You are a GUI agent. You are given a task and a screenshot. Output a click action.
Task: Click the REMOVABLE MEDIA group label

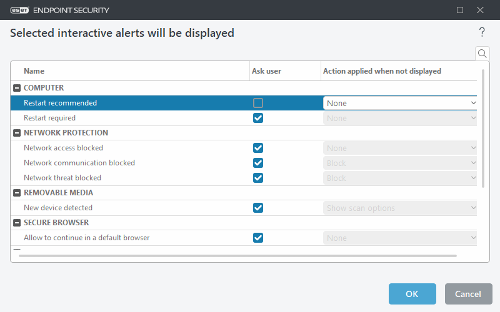point(58,193)
